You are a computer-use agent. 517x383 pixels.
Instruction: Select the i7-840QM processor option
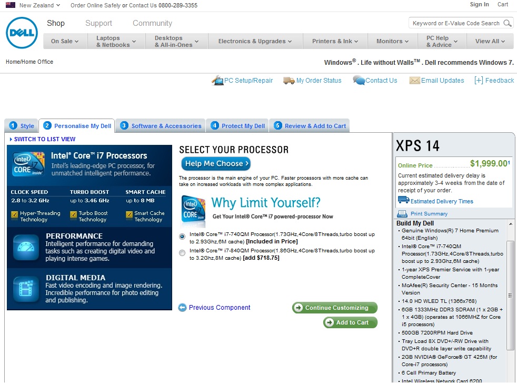click(x=182, y=253)
